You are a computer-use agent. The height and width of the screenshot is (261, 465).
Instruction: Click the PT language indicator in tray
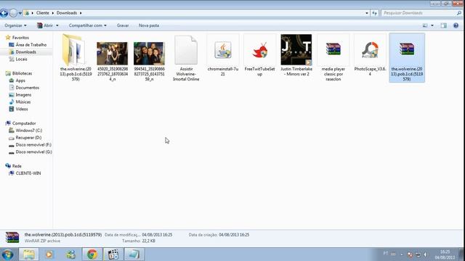click(386, 253)
